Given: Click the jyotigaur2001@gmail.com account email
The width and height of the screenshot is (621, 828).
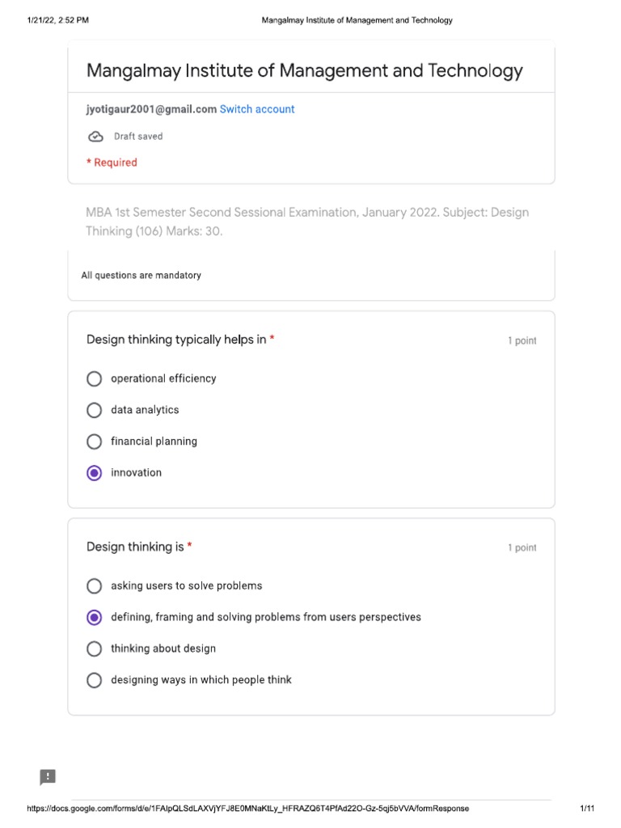Looking at the screenshot, I should 151,109.
